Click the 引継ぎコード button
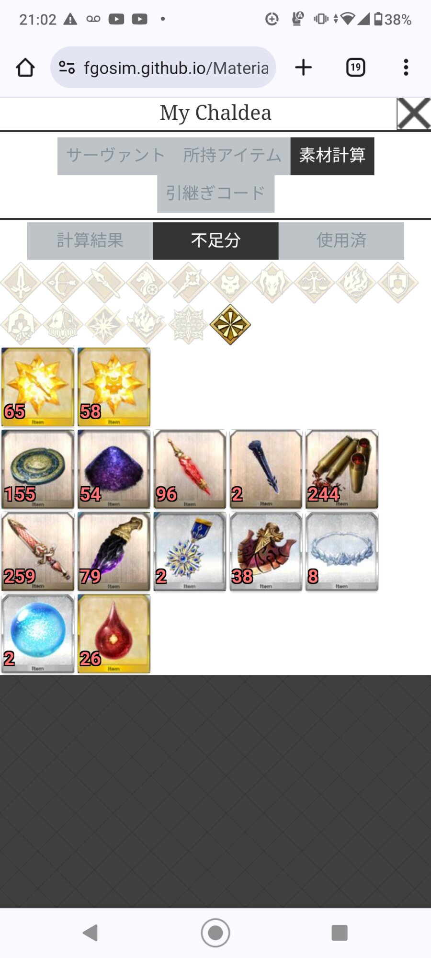This screenshot has width=431, height=958. [x=215, y=194]
